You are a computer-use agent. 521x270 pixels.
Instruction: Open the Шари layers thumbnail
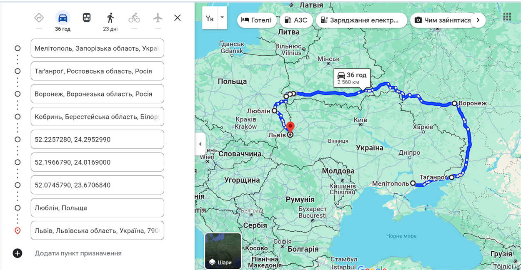[223, 251]
